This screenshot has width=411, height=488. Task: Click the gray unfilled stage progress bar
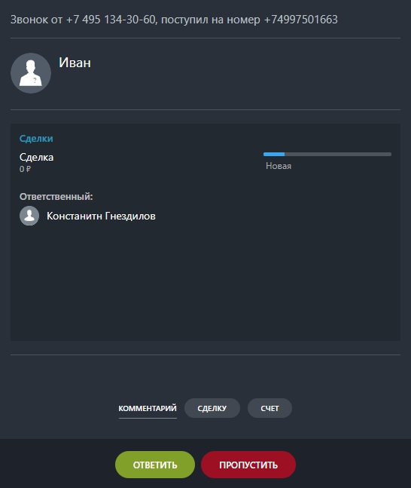(338, 154)
